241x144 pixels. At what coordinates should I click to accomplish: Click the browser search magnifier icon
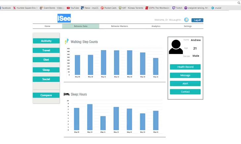tap(239, 3)
